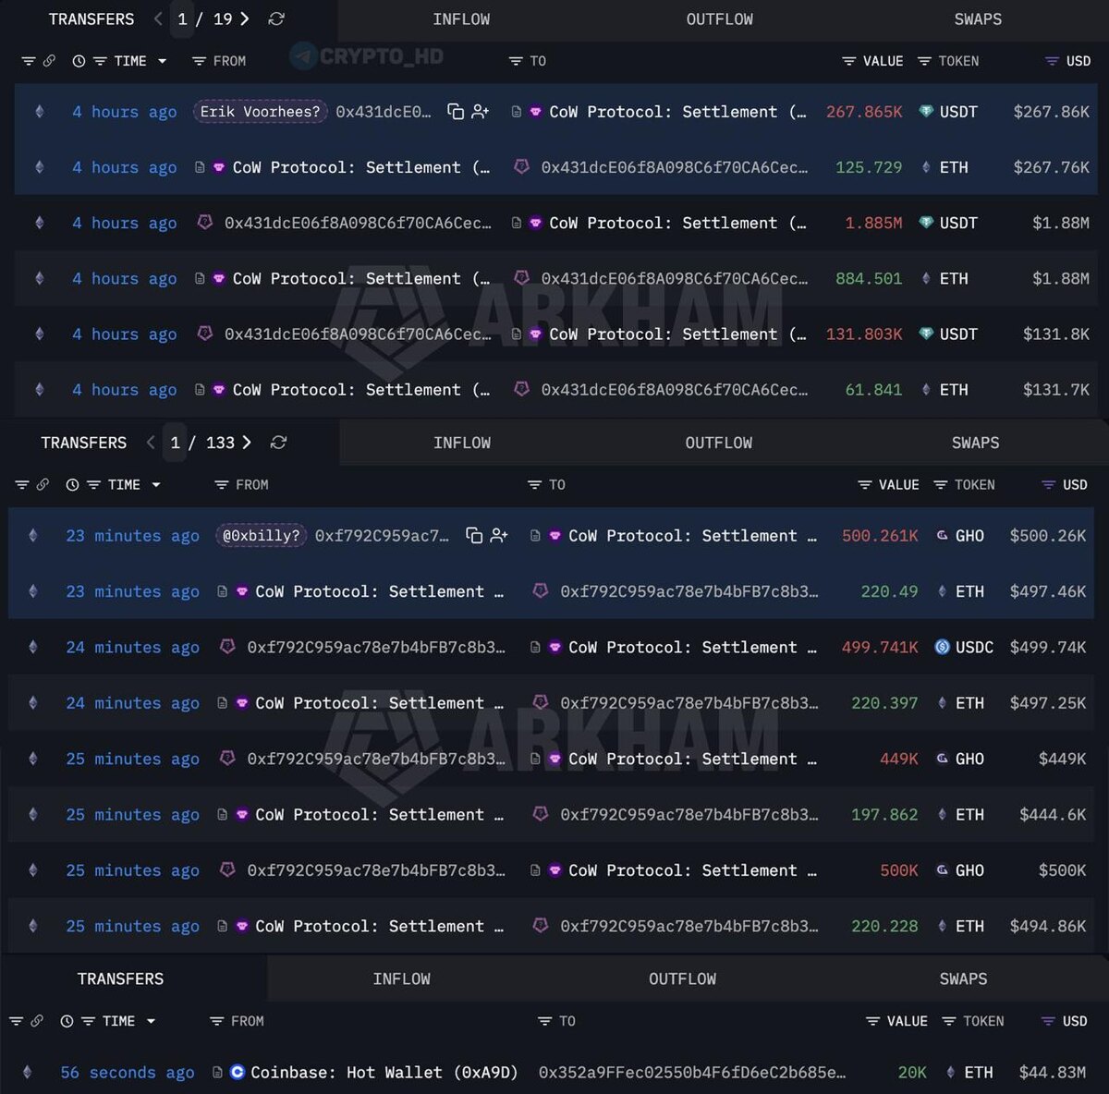Click value 500K in GHO row
The image size is (1109, 1094).
click(x=898, y=870)
